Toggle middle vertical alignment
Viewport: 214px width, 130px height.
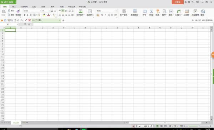coord(63,11)
